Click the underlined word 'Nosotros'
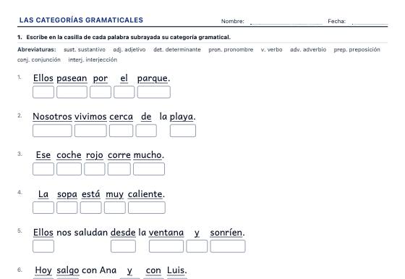Viewport: 405px width, 279px height. point(52,117)
